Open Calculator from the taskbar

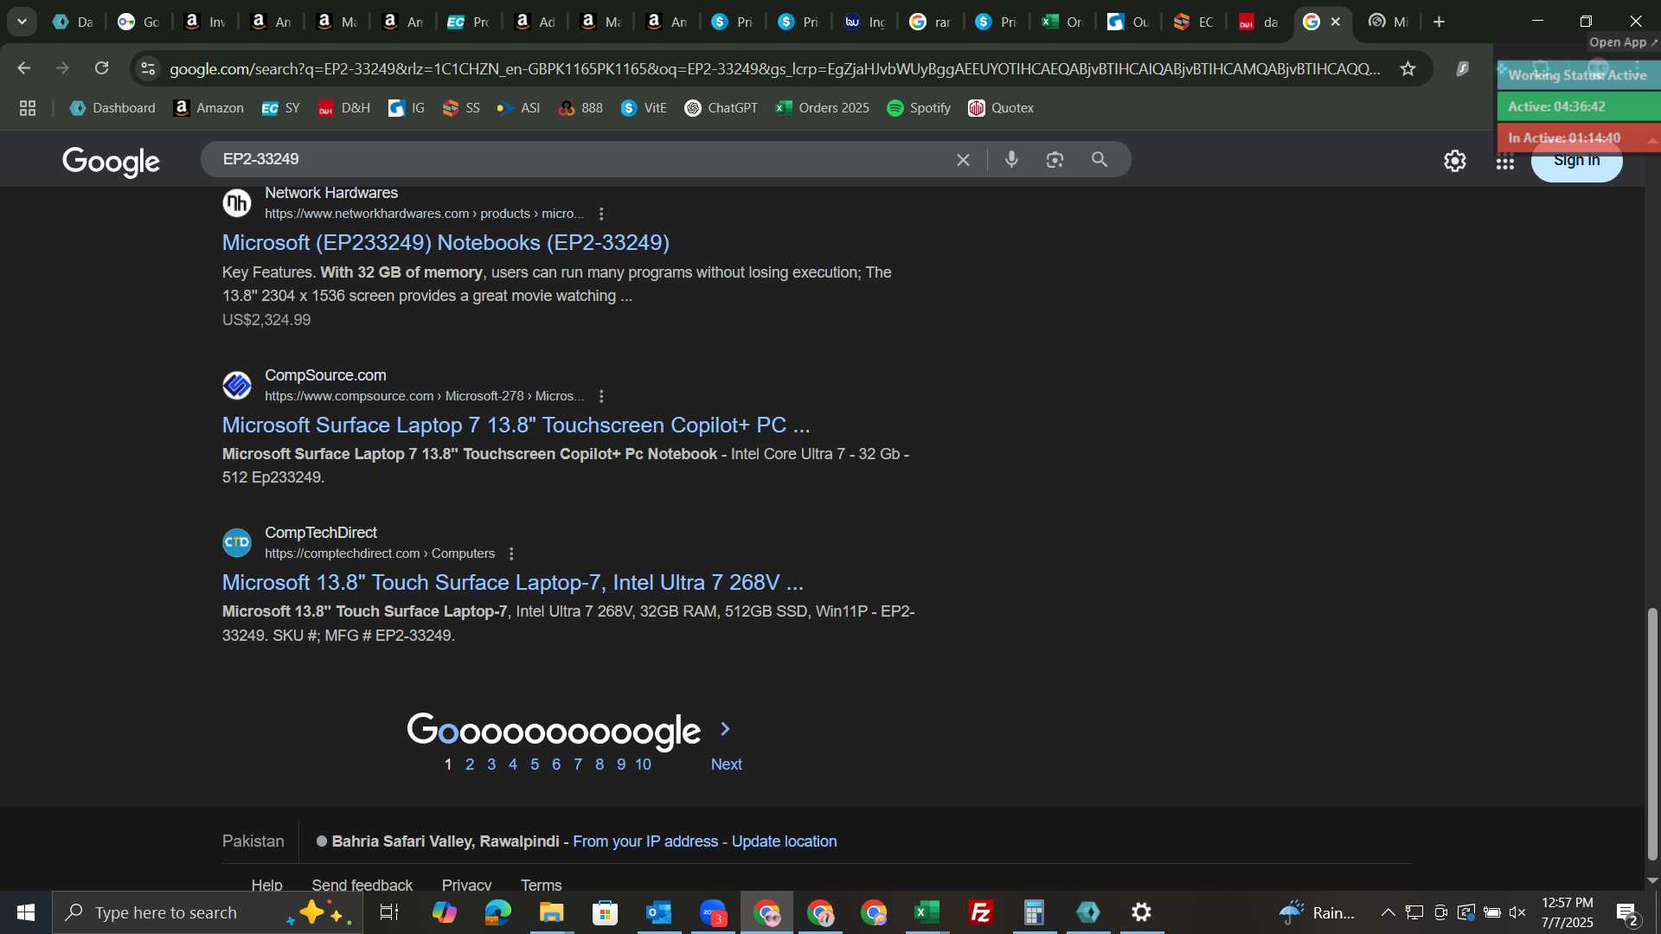tap(1035, 912)
